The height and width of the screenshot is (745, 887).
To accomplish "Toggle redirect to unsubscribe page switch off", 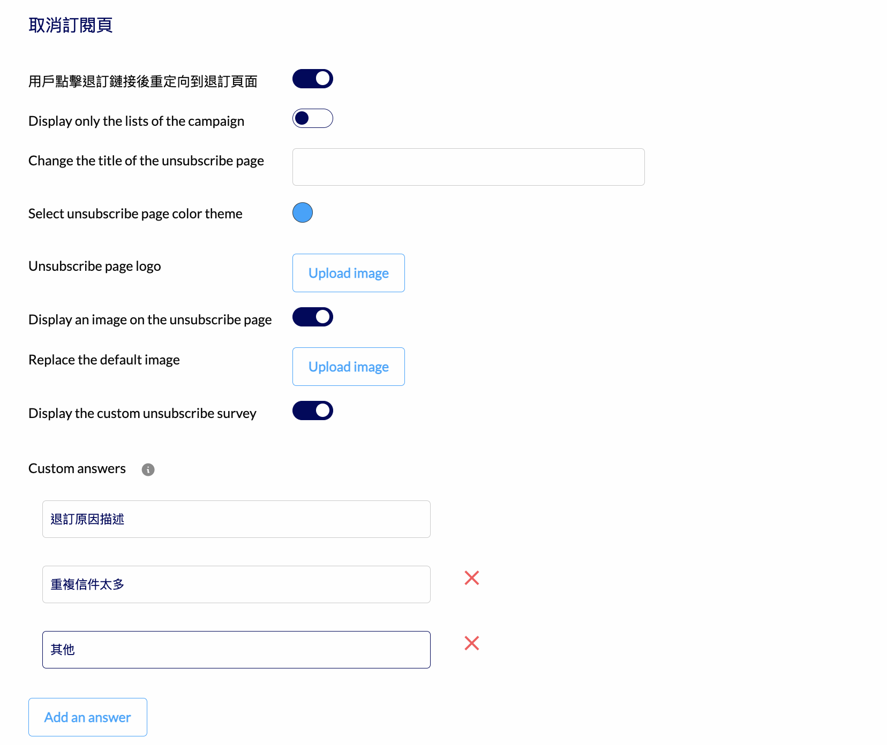I will pyautogui.click(x=313, y=79).
